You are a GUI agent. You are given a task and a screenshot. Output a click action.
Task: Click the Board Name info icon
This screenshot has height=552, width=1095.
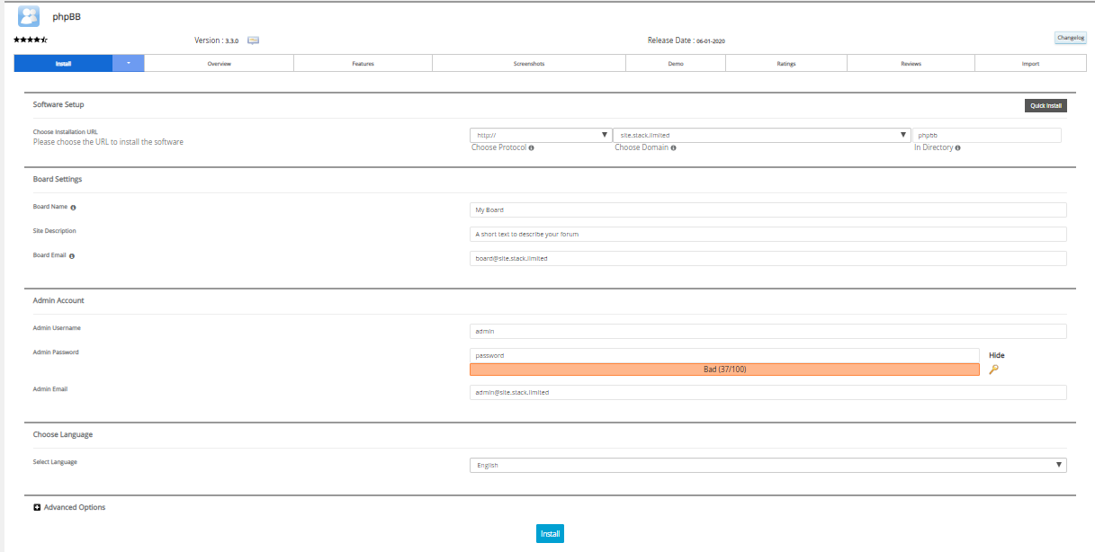[73, 207]
